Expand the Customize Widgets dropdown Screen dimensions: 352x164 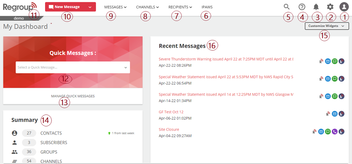[326, 26]
